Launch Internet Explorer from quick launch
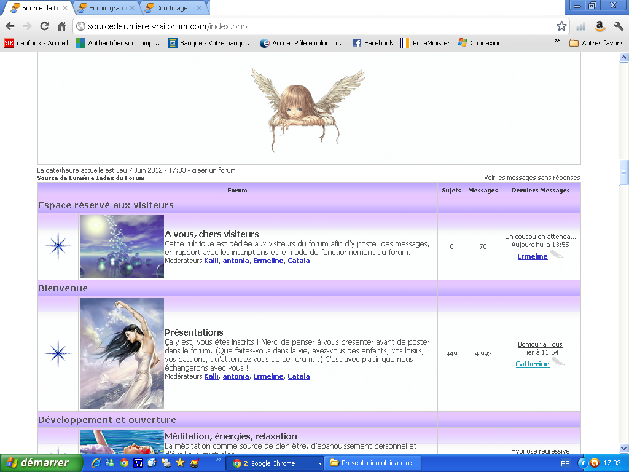 coord(96,463)
